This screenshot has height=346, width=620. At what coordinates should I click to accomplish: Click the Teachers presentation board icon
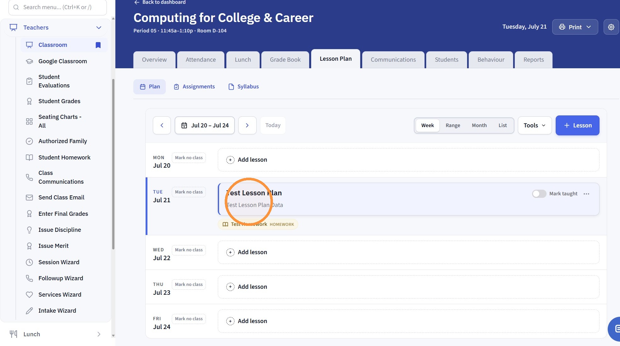pyautogui.click(x=14, y=27)
